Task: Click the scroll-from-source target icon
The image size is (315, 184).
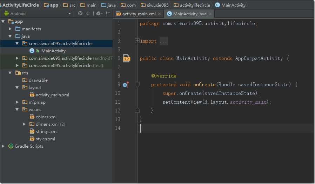Action: click(x=80, y=13)
